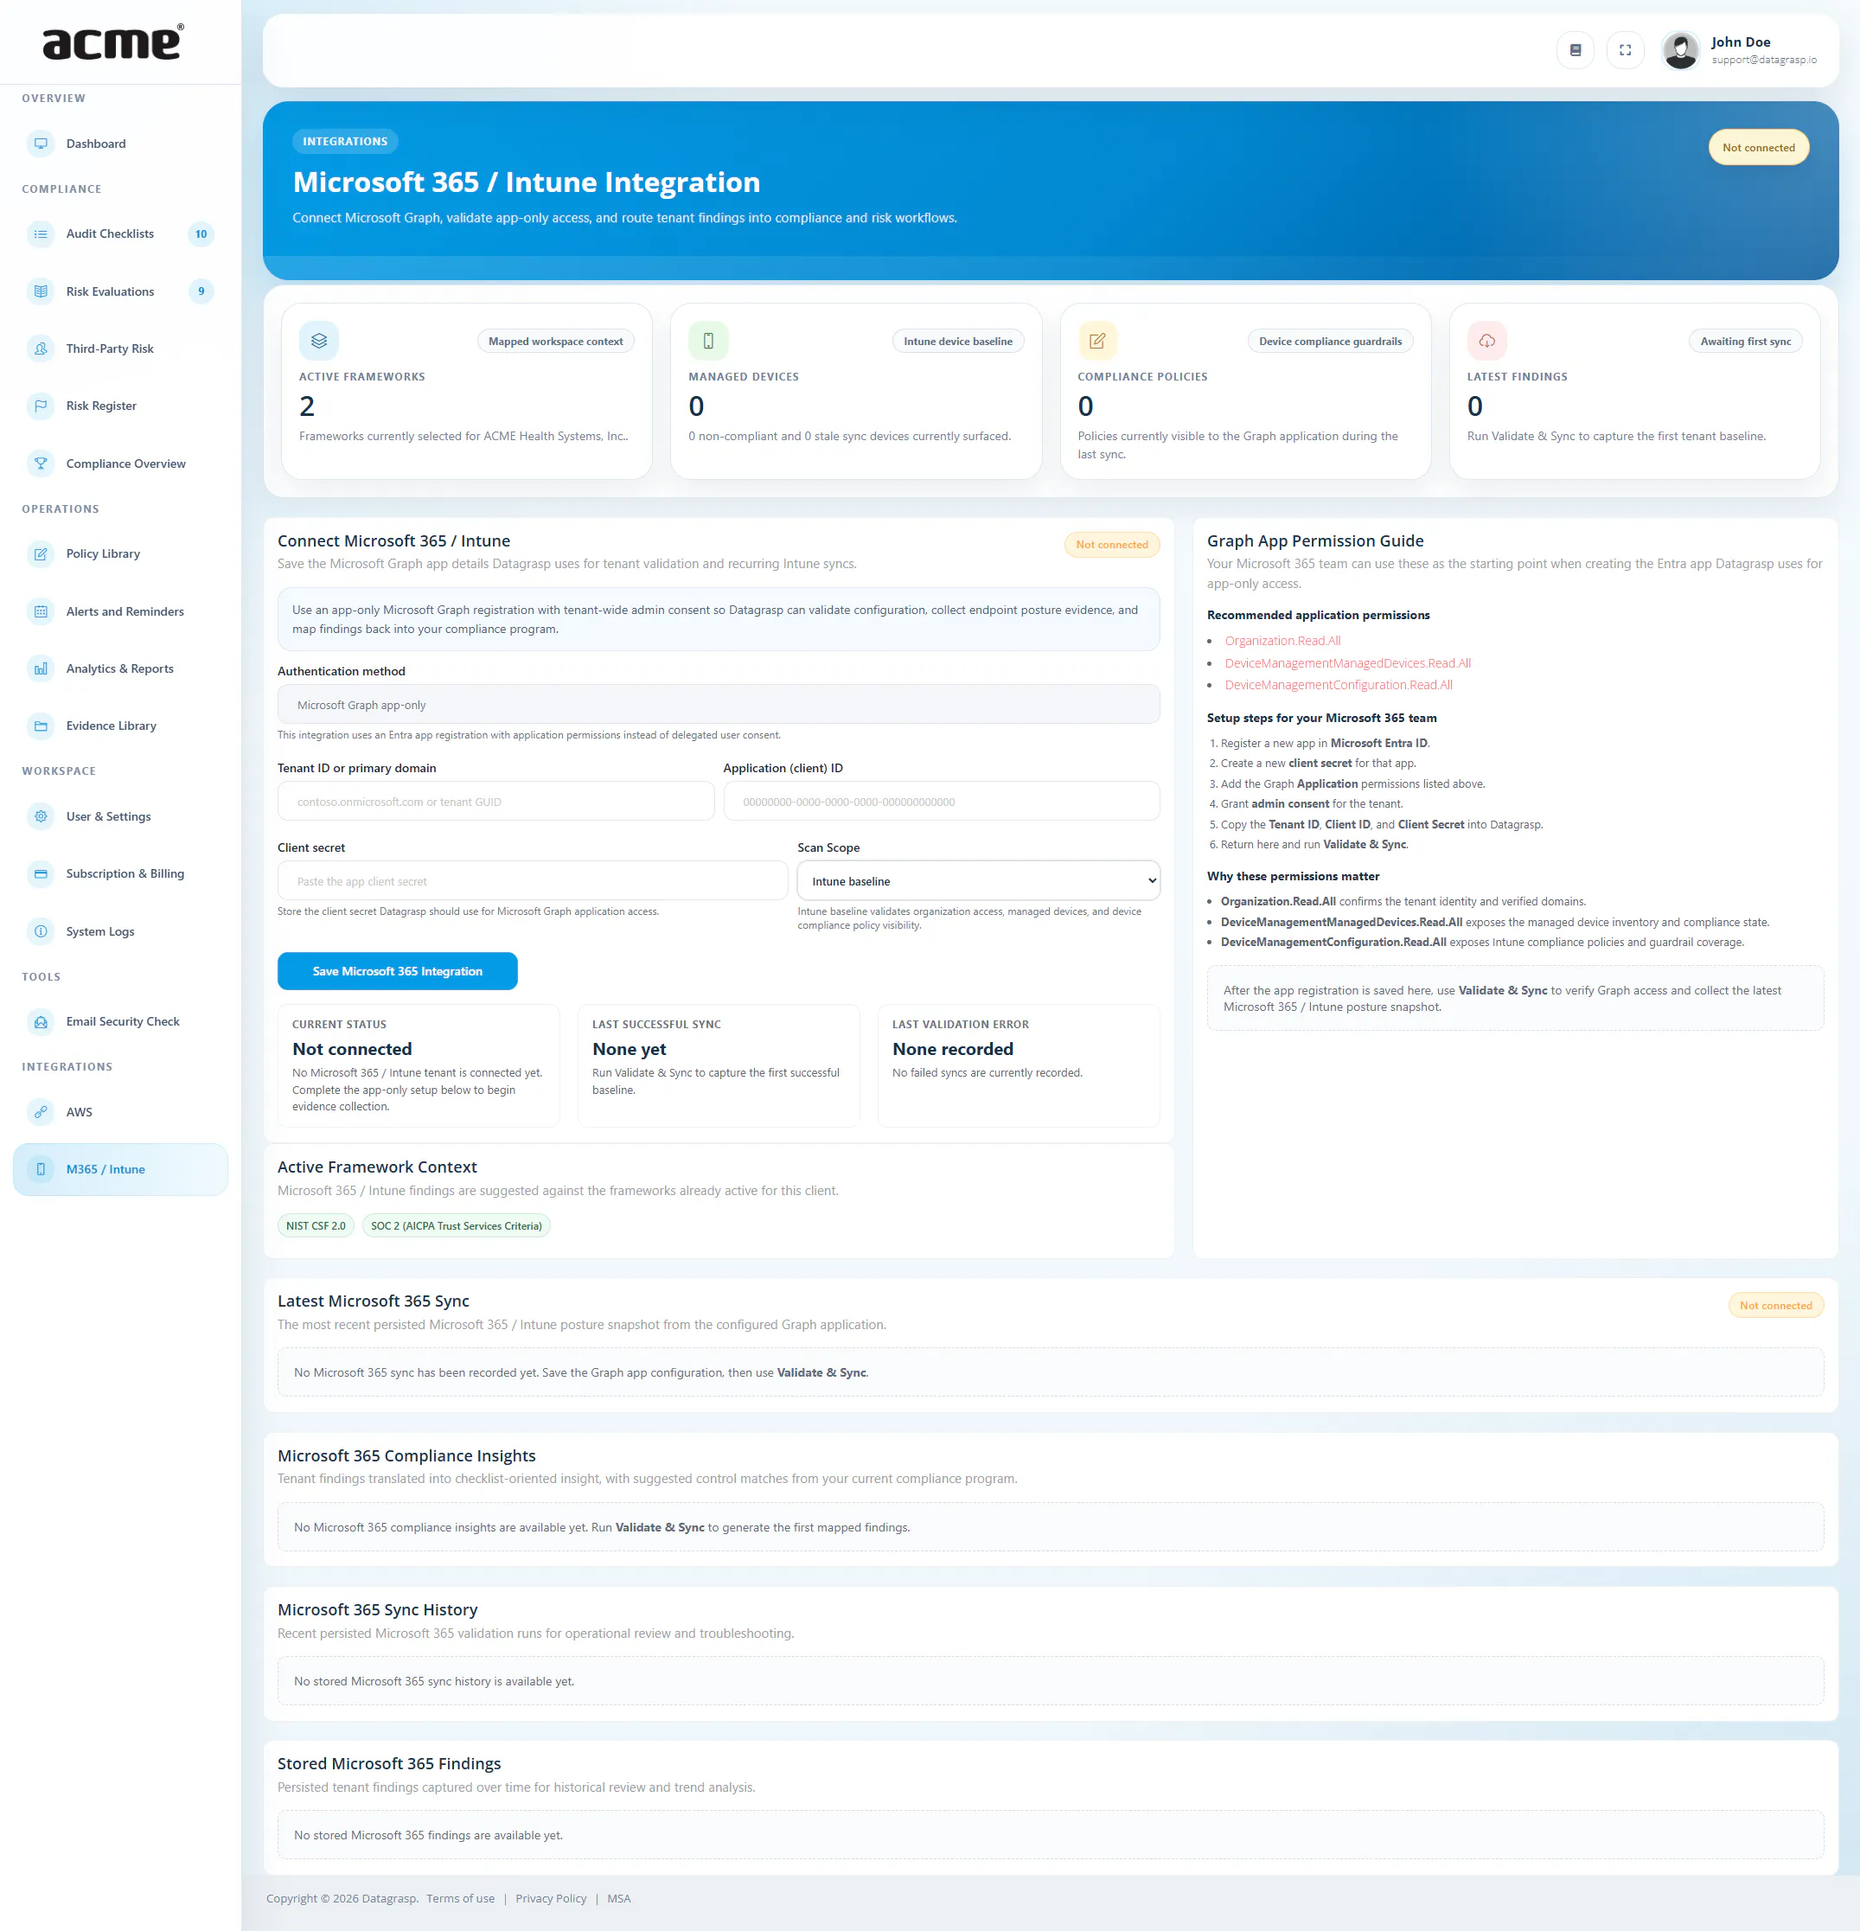Click the System Logs info icon

point(41,931)
